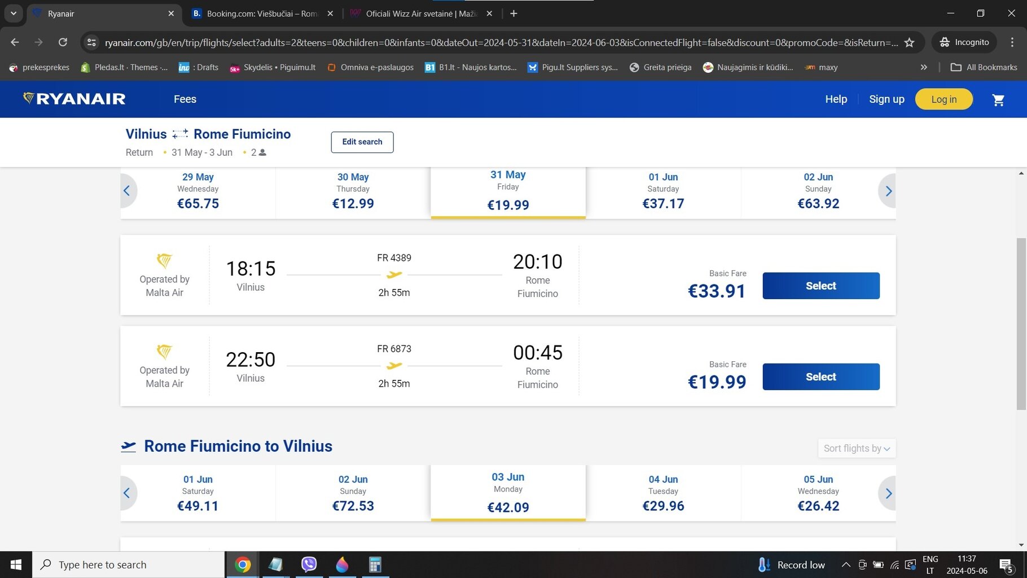
Task: Show later return flight dates
Action: click(x=888, y=493)
